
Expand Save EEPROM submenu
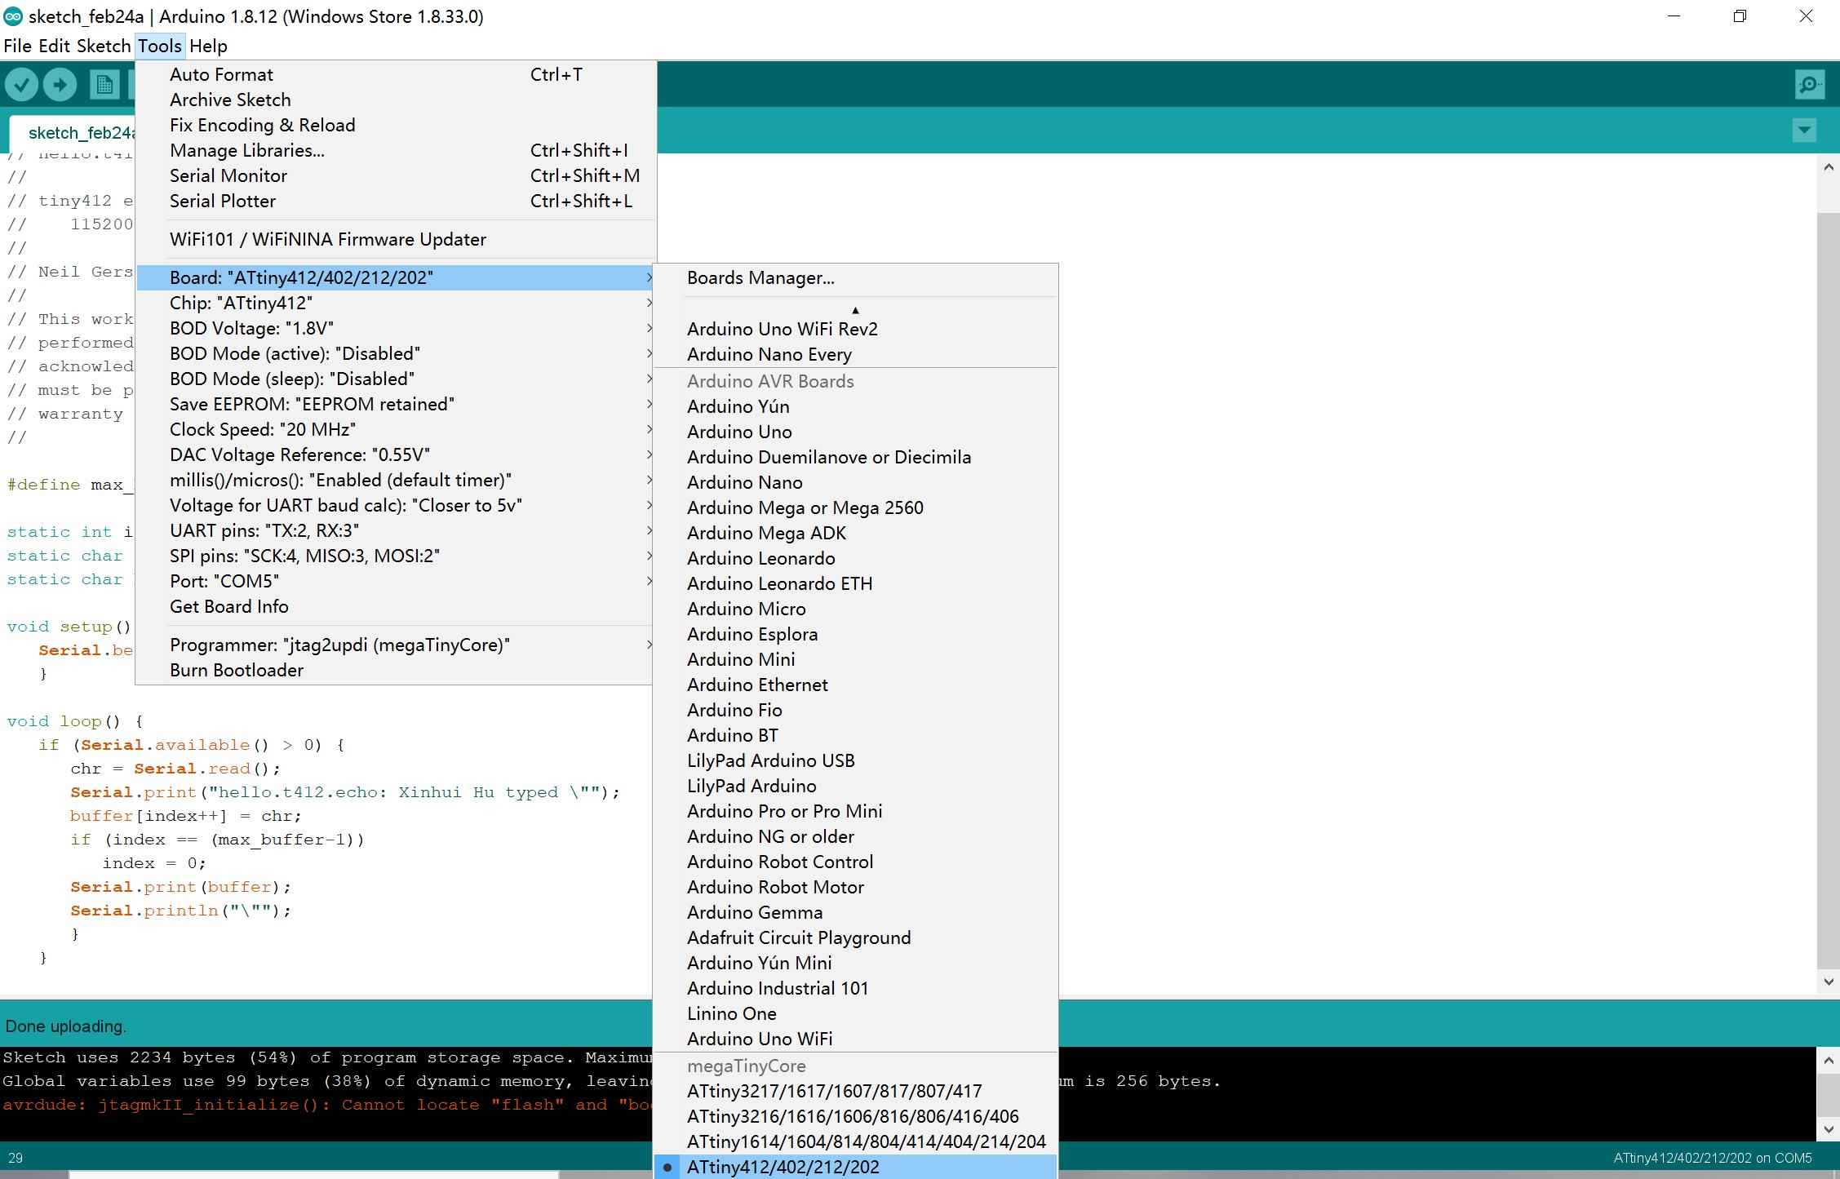coord(396,404)
